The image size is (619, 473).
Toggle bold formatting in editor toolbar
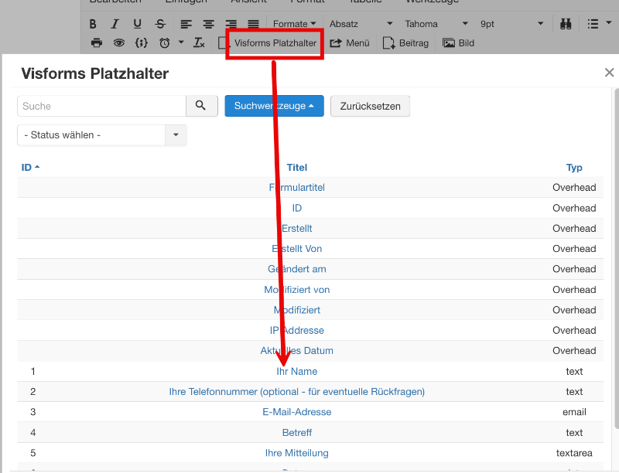tap(94, 24)
